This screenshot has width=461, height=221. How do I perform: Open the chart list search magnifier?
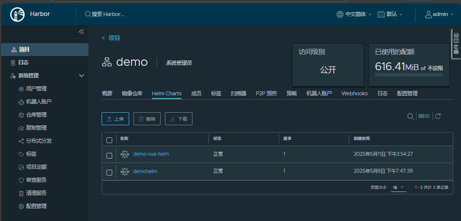coord(410,117)
